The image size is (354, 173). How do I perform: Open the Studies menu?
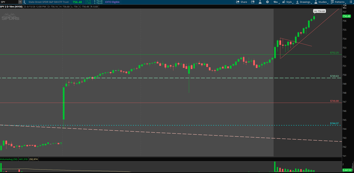pyautogui.click(x=321, y=2)
